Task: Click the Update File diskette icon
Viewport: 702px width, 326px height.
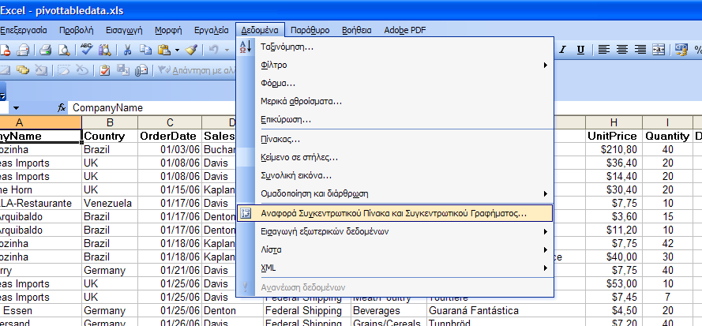Action: coord(122,69)
